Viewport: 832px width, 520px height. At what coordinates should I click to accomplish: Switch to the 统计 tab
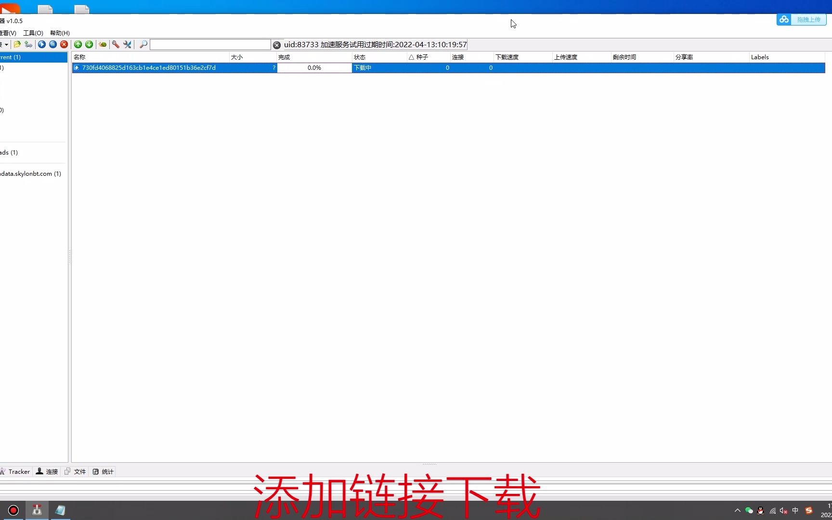coord(103,471)
